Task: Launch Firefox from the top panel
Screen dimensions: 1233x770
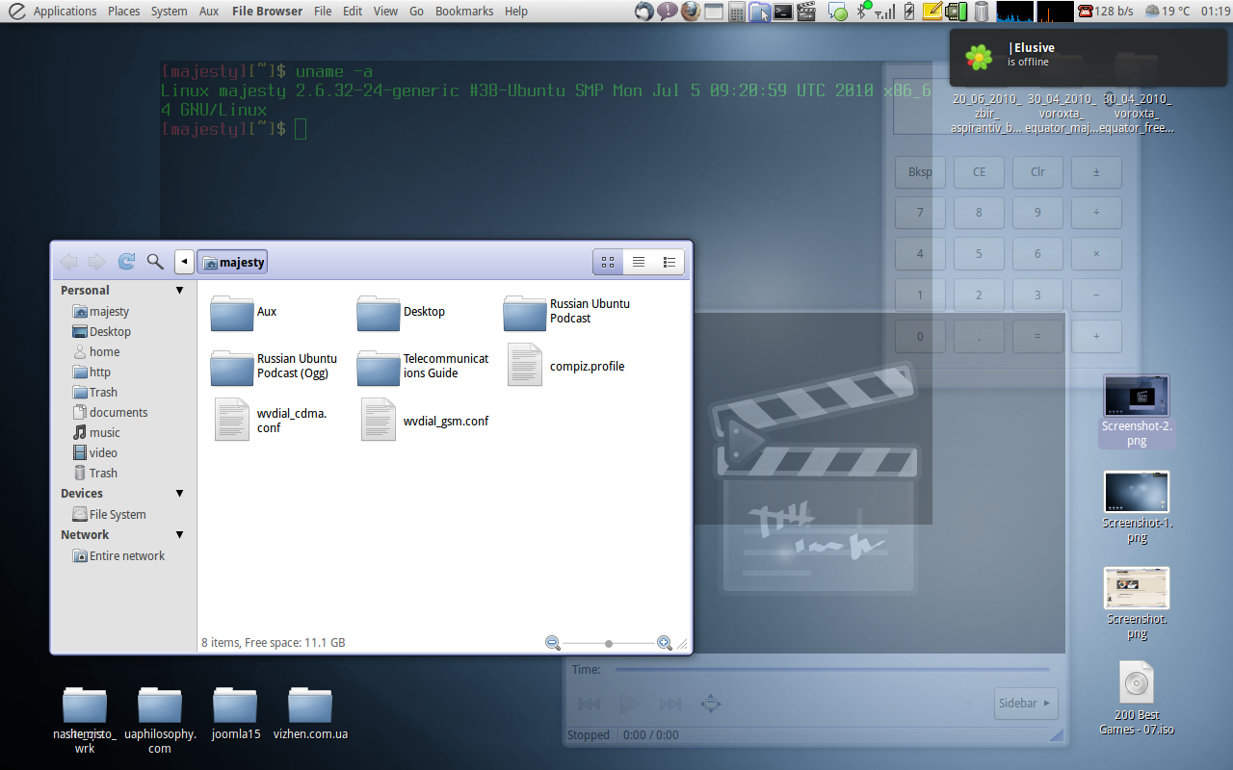Action: tap(691, 12)
